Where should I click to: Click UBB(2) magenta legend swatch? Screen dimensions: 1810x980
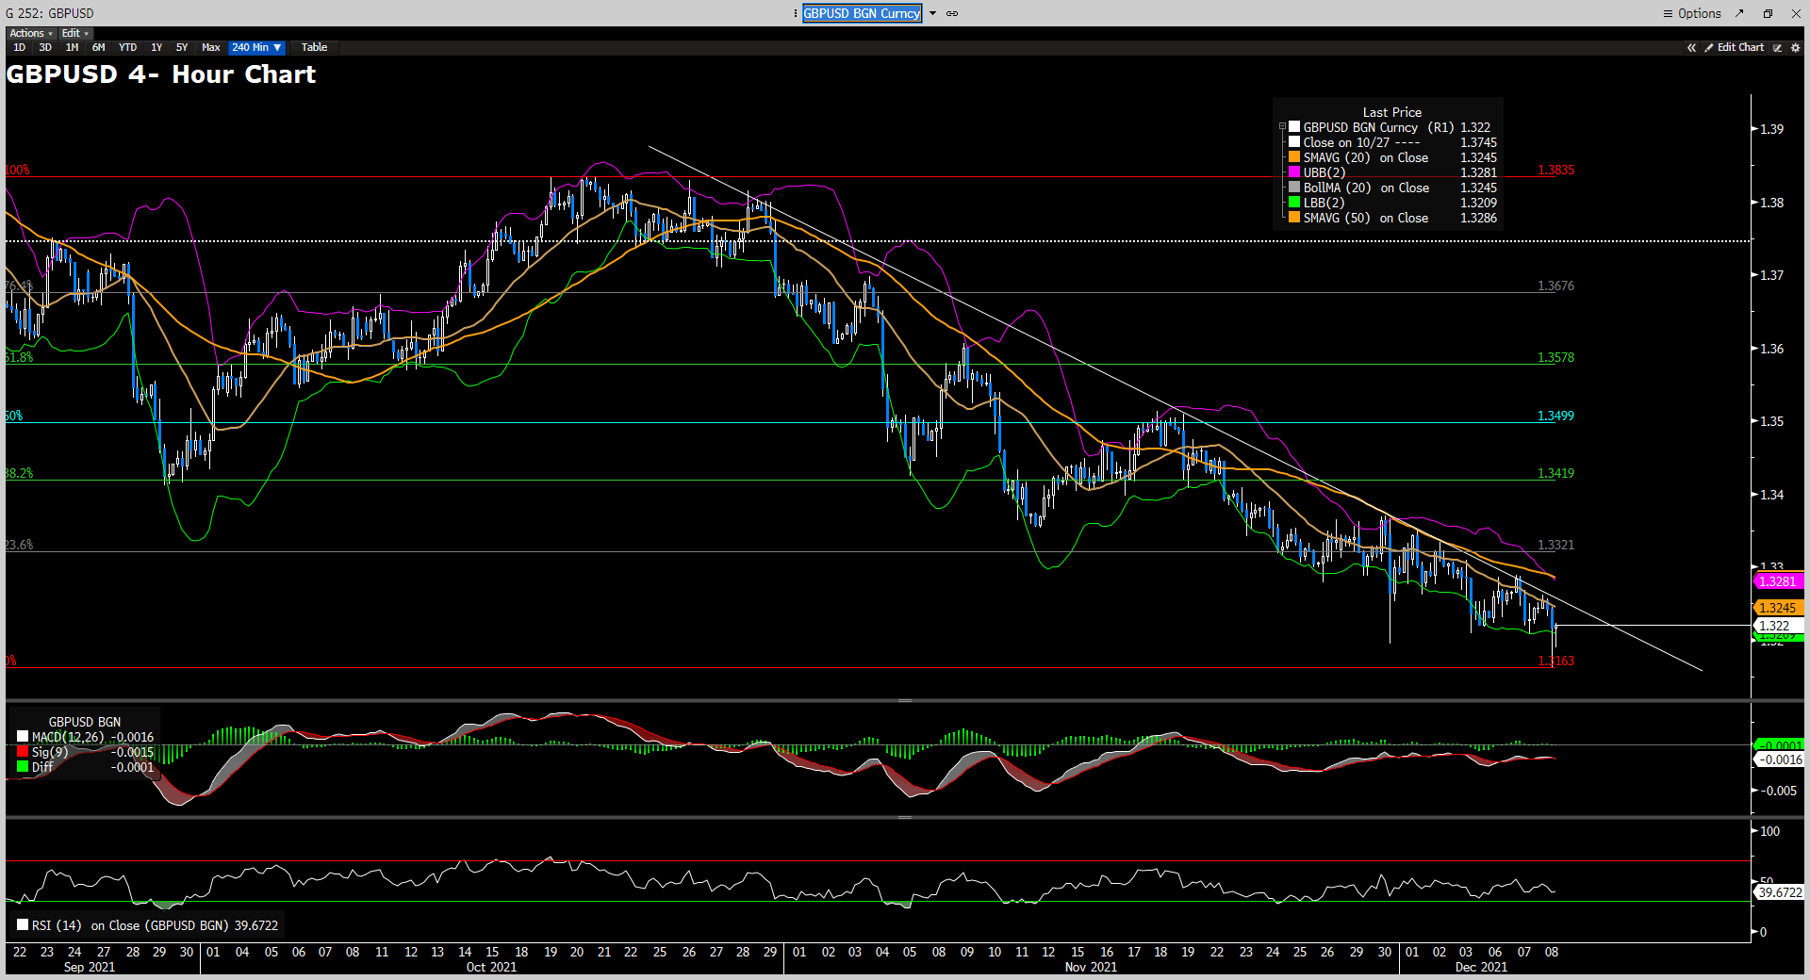tap(1294, 171)
